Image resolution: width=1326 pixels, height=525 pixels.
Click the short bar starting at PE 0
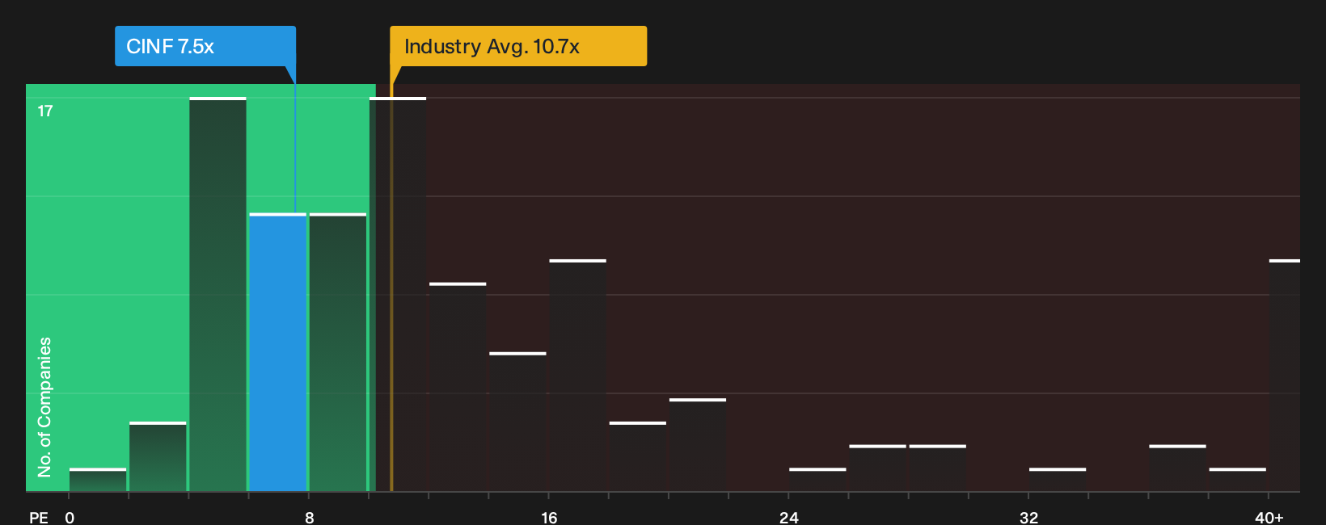(x=98, y=480)
